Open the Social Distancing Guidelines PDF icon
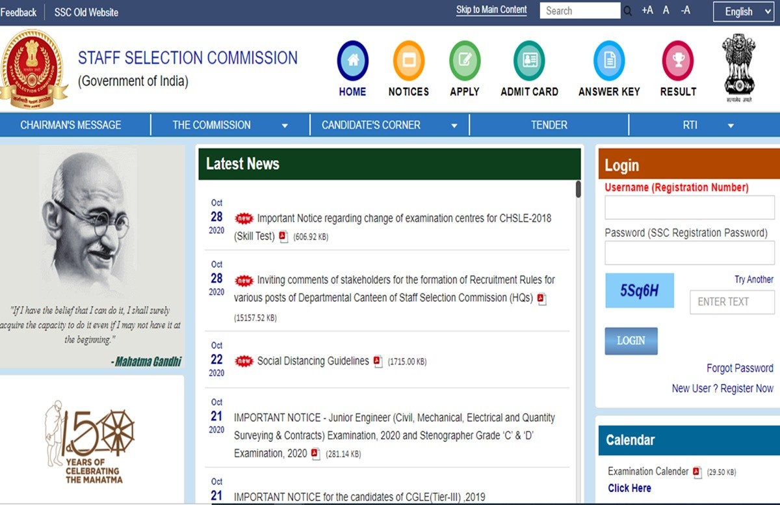780x505 pixels. point(378,361)
